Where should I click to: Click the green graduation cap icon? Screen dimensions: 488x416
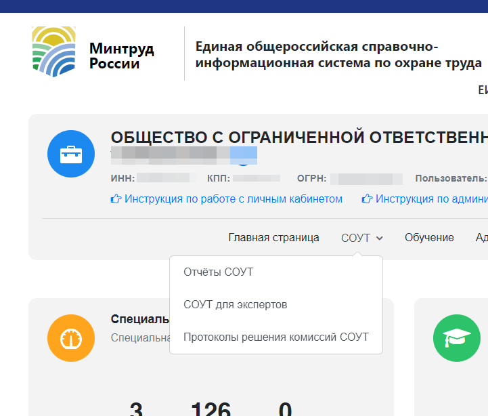(457, 338)
